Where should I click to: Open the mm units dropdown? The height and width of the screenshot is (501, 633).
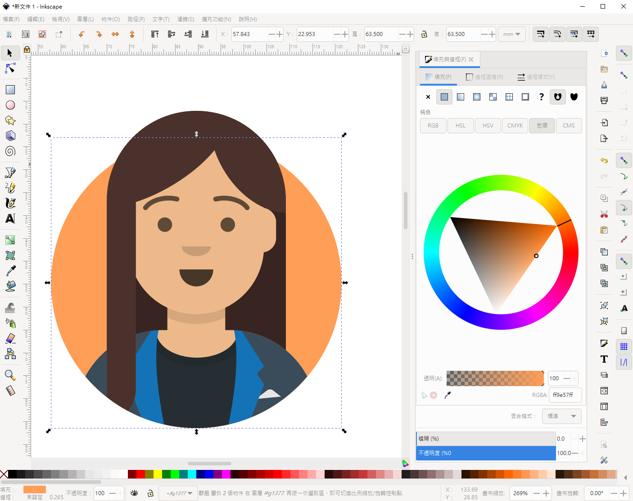click(512, 34)
